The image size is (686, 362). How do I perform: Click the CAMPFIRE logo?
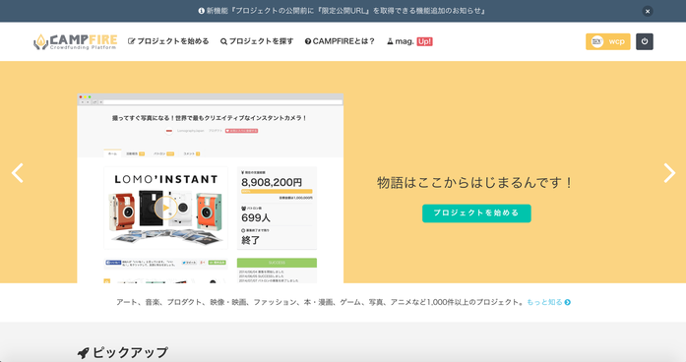point(75,41)
